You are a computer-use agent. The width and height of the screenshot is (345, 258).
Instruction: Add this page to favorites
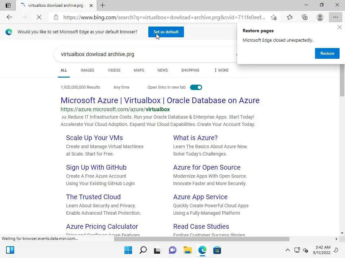(x=274, y=17)
